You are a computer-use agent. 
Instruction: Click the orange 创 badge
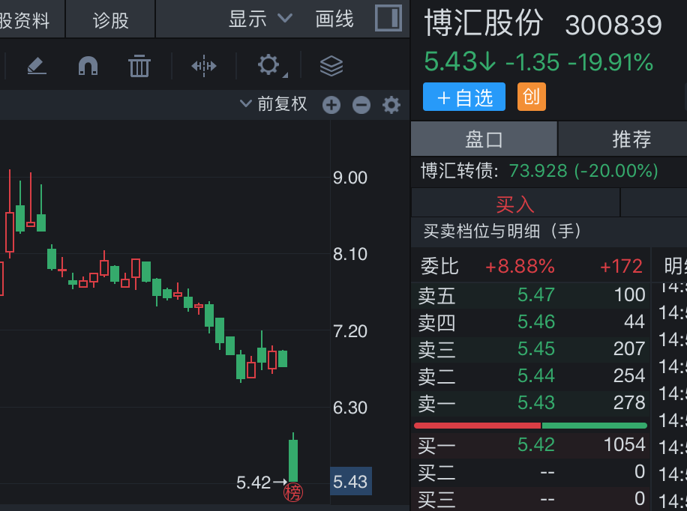point(531,97)
